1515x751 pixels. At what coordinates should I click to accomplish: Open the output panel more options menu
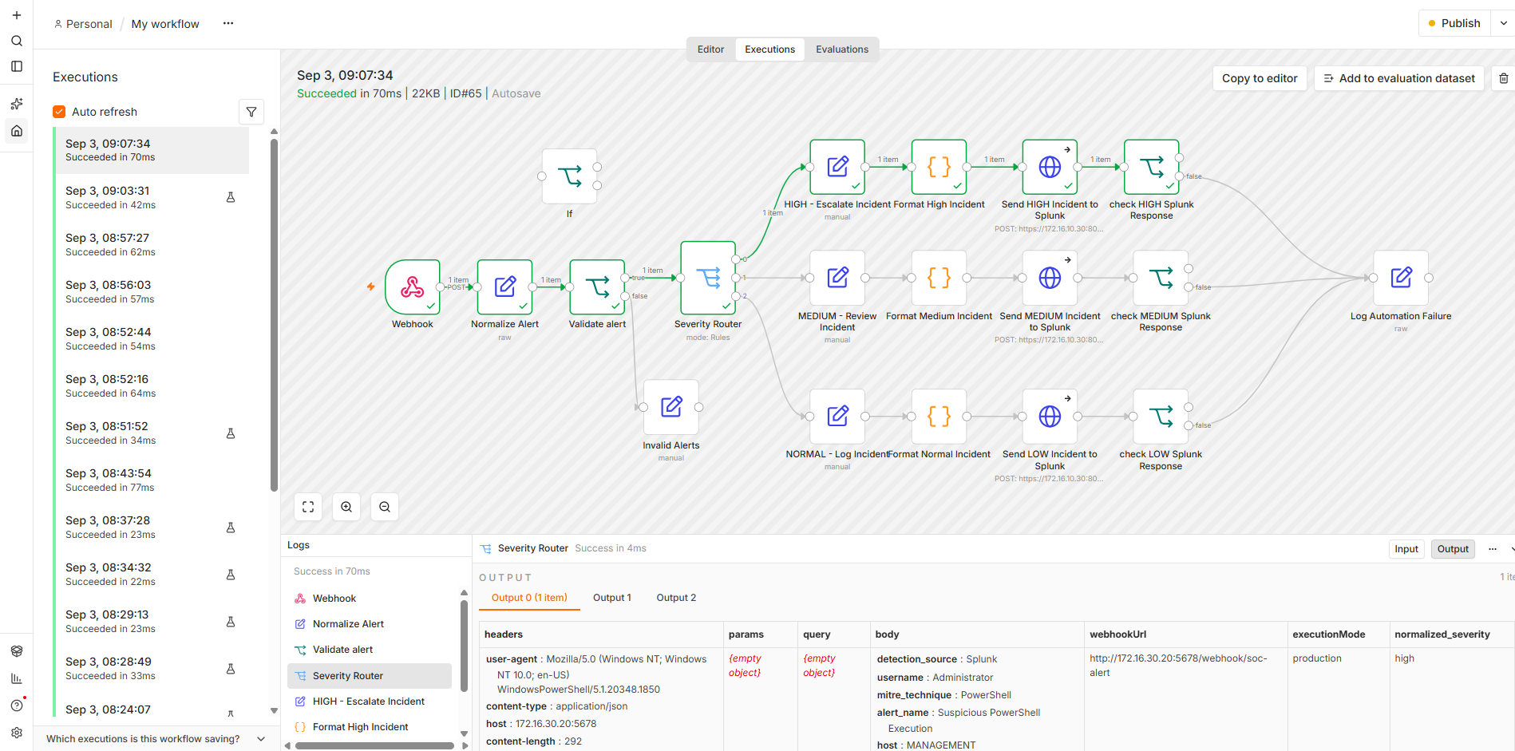pyautogui.click(x=1493, y=549)
